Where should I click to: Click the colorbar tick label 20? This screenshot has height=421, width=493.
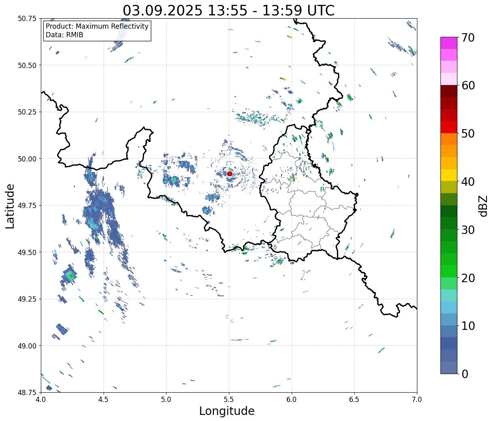click(468, 278)
